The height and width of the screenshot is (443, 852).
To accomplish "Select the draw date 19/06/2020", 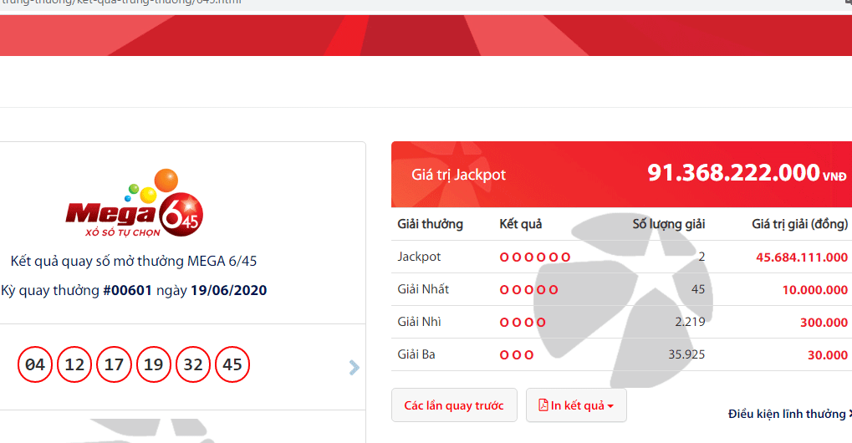I will pos(228,291).
